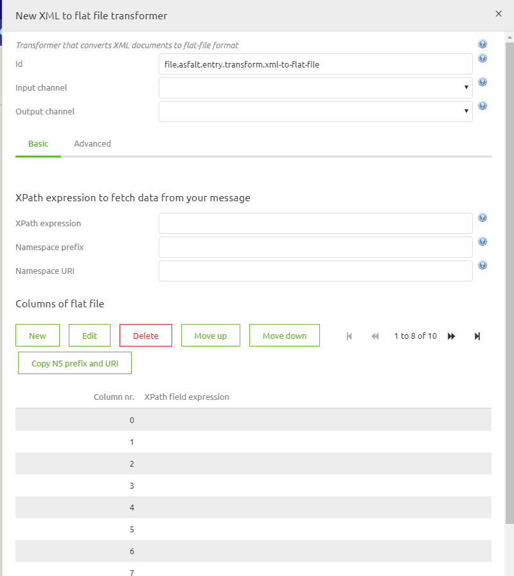Open help for the Id field

coord(483,58)
